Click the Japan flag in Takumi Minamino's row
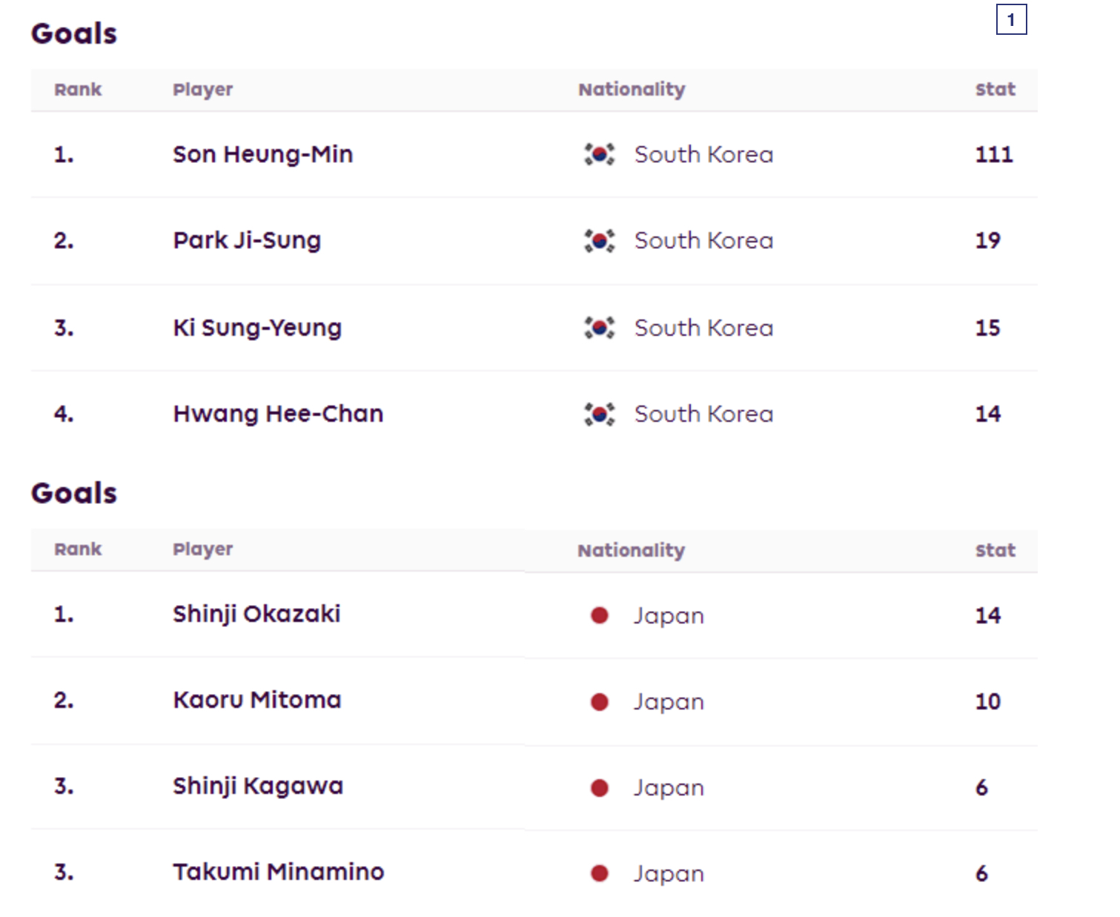 tap(599, 873)
